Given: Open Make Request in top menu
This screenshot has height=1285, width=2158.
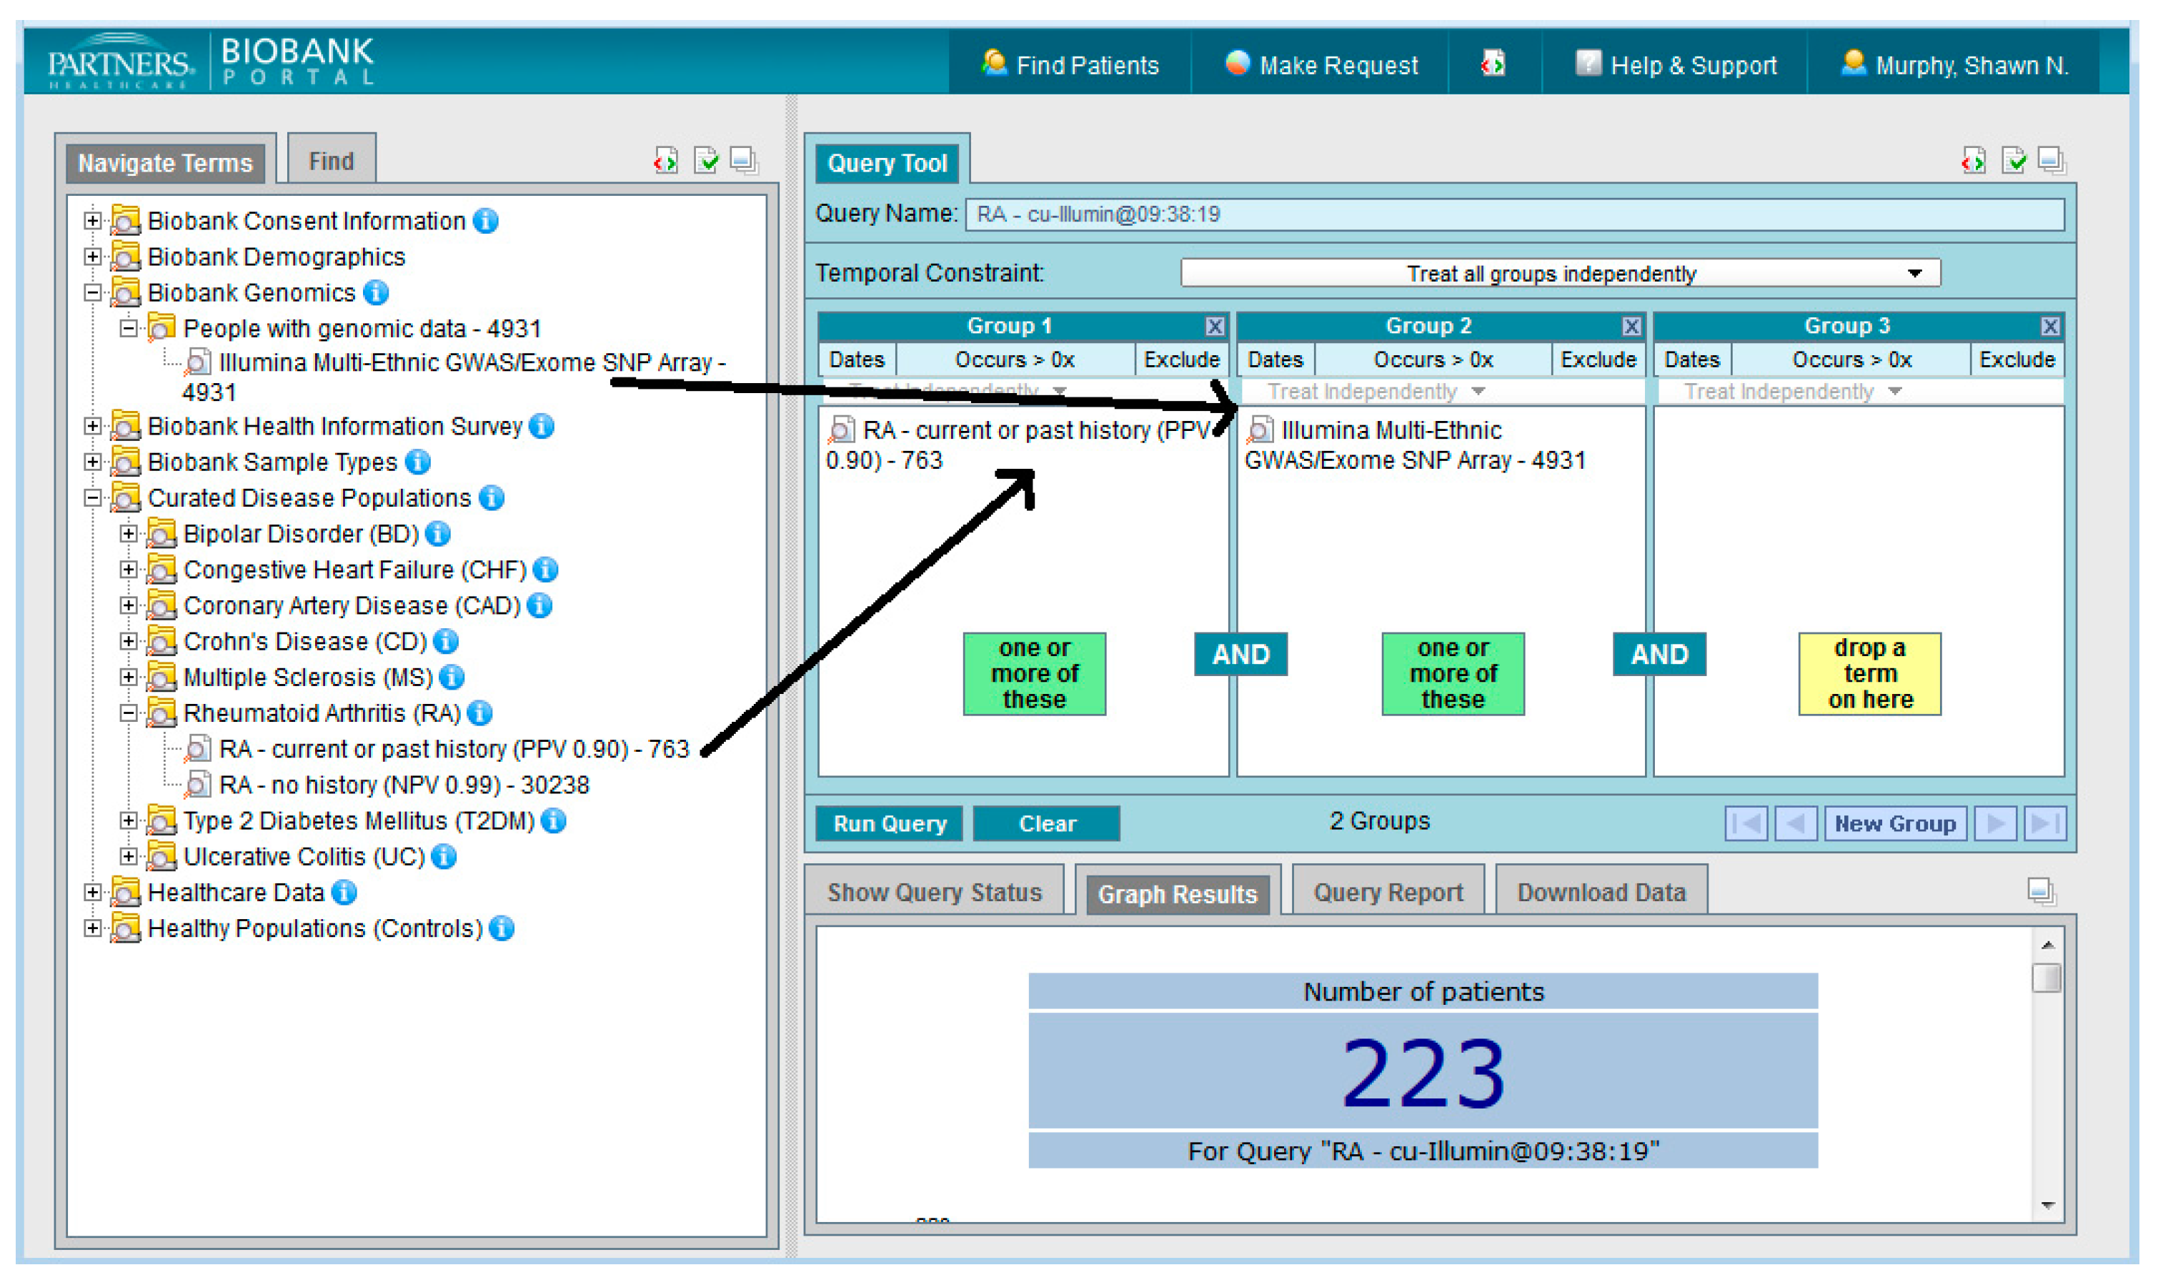Looking at the screenshot, I should point(1322,65).
